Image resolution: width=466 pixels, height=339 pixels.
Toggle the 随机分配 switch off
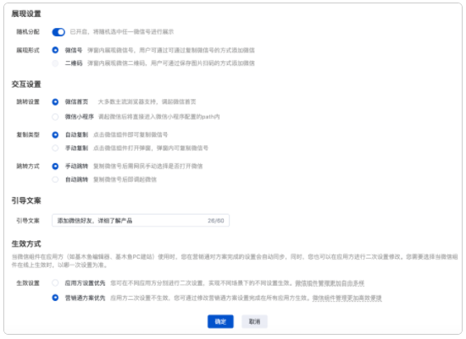point(58,32)
